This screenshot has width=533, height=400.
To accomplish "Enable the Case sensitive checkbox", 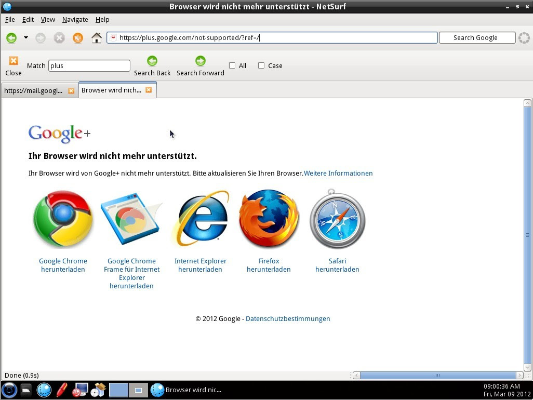I will (x=261, y=65).
